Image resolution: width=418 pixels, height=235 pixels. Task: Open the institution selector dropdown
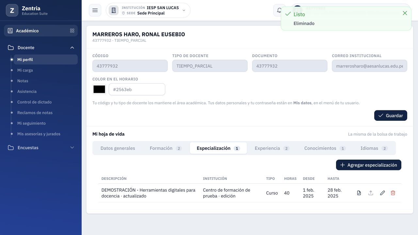(148, 10)
